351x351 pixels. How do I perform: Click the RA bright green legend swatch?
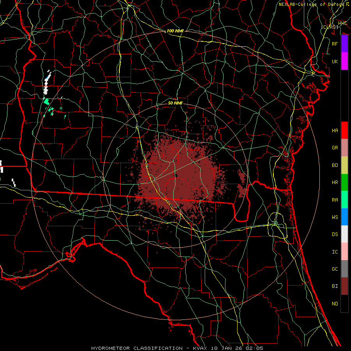click(x=344, y=200)
